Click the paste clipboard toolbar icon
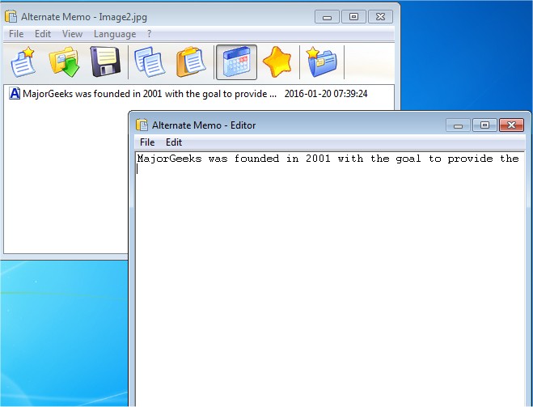Image resolution: width=533 pixels, height=407 pixels. pyautogui.click(x=192, y=61)
